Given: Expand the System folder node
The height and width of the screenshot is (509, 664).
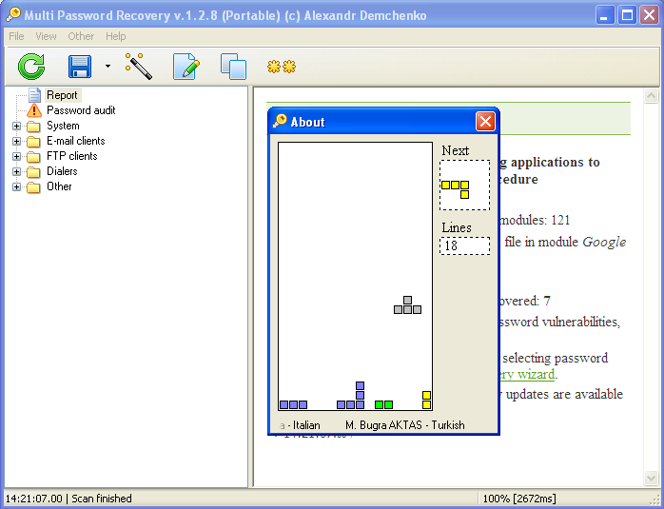Looking at the screenshot, I should (x=16, y=126).
